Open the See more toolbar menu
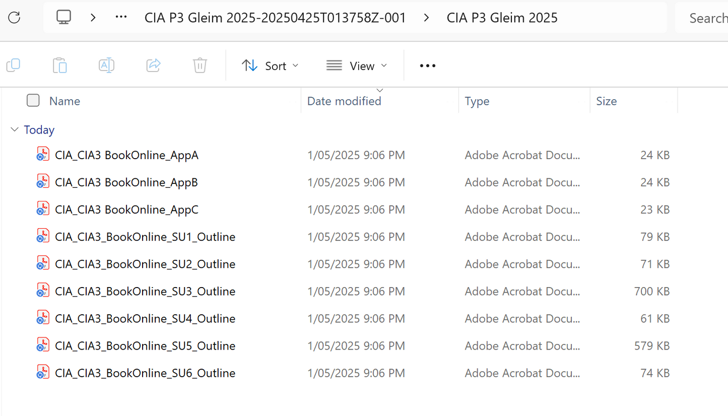Viewport: 728px width, 416px height. pos(427,65)
